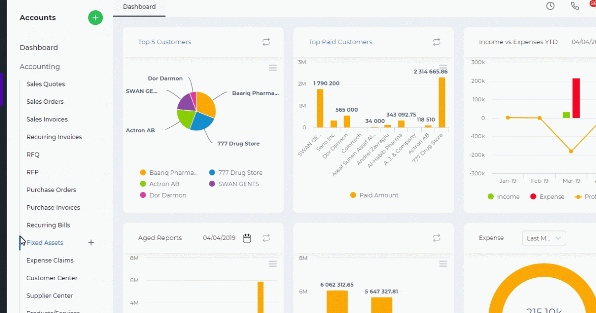
Task: Refresh the untitled widget below Top Paid Customers
Action: [x=437, y=238]
